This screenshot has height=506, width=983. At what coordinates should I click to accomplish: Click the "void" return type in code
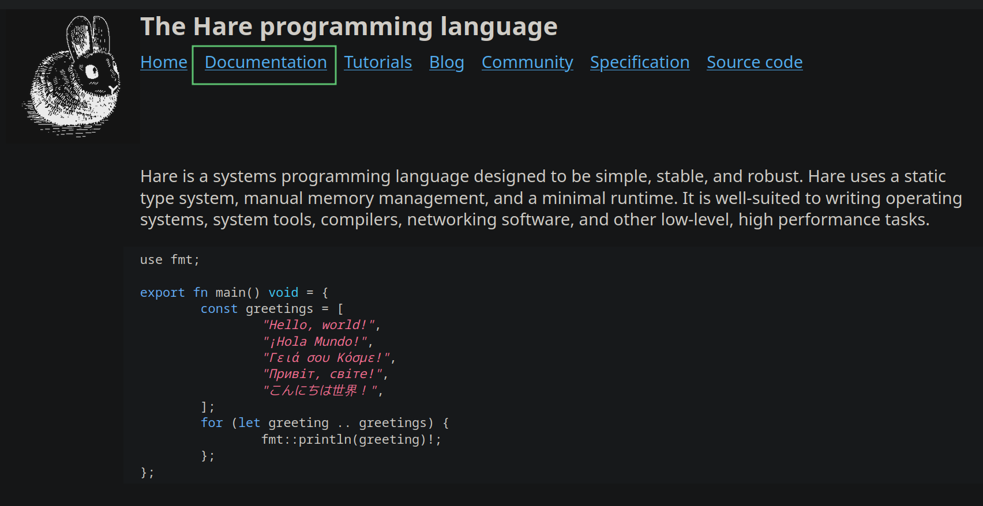[x=283, y=293]
